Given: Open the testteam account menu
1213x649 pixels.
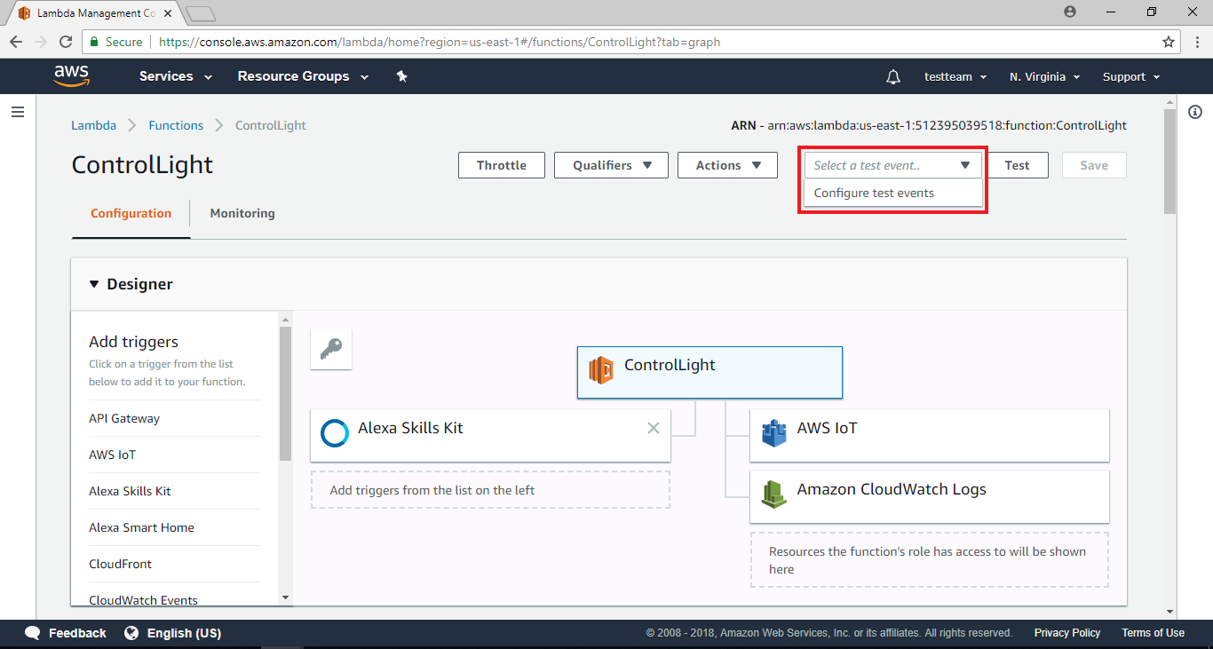Looking at the screenshot, I should (955, 77).
